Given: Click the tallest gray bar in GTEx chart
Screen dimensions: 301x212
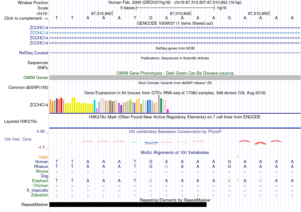Looking at the screenshot, I should [x=159, y=104].
